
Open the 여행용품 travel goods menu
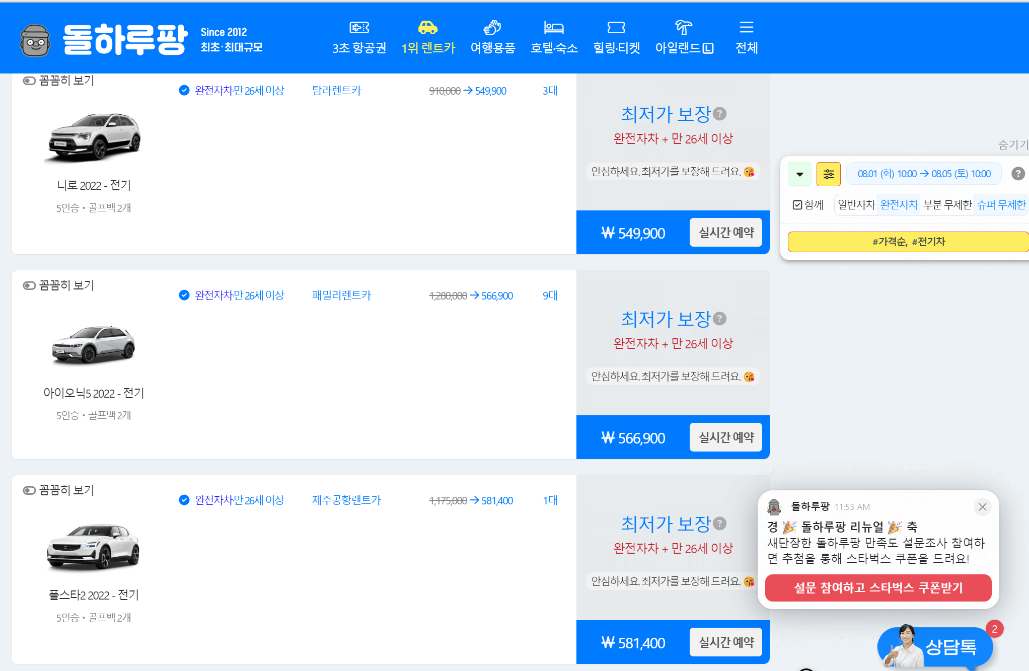493,38
